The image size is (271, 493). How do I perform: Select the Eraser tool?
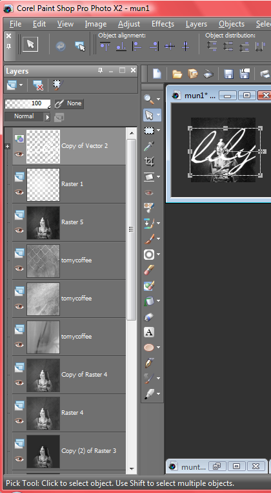click(149, 270)
